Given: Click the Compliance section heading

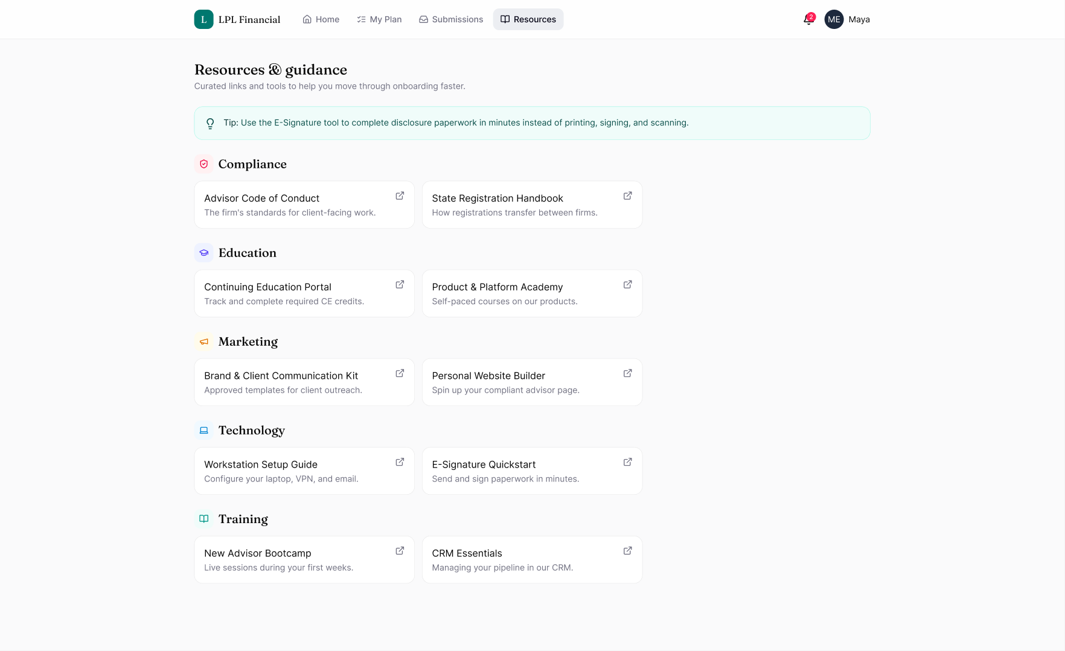Looking at the screenshot, I should click(x=252, y=164).
